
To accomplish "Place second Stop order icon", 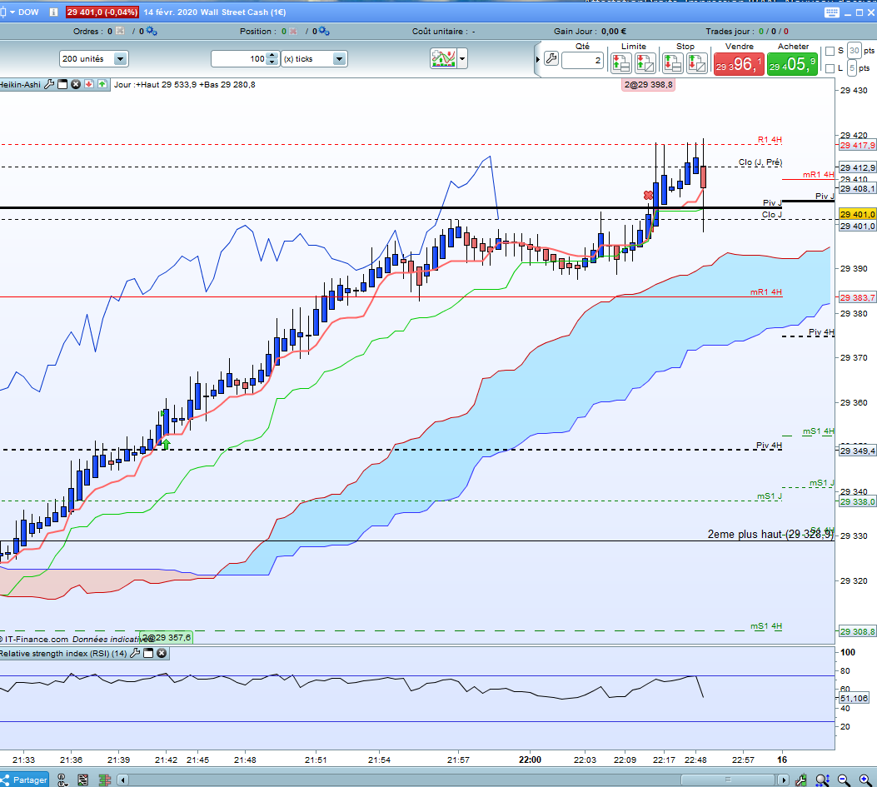I will pos(696,62).
